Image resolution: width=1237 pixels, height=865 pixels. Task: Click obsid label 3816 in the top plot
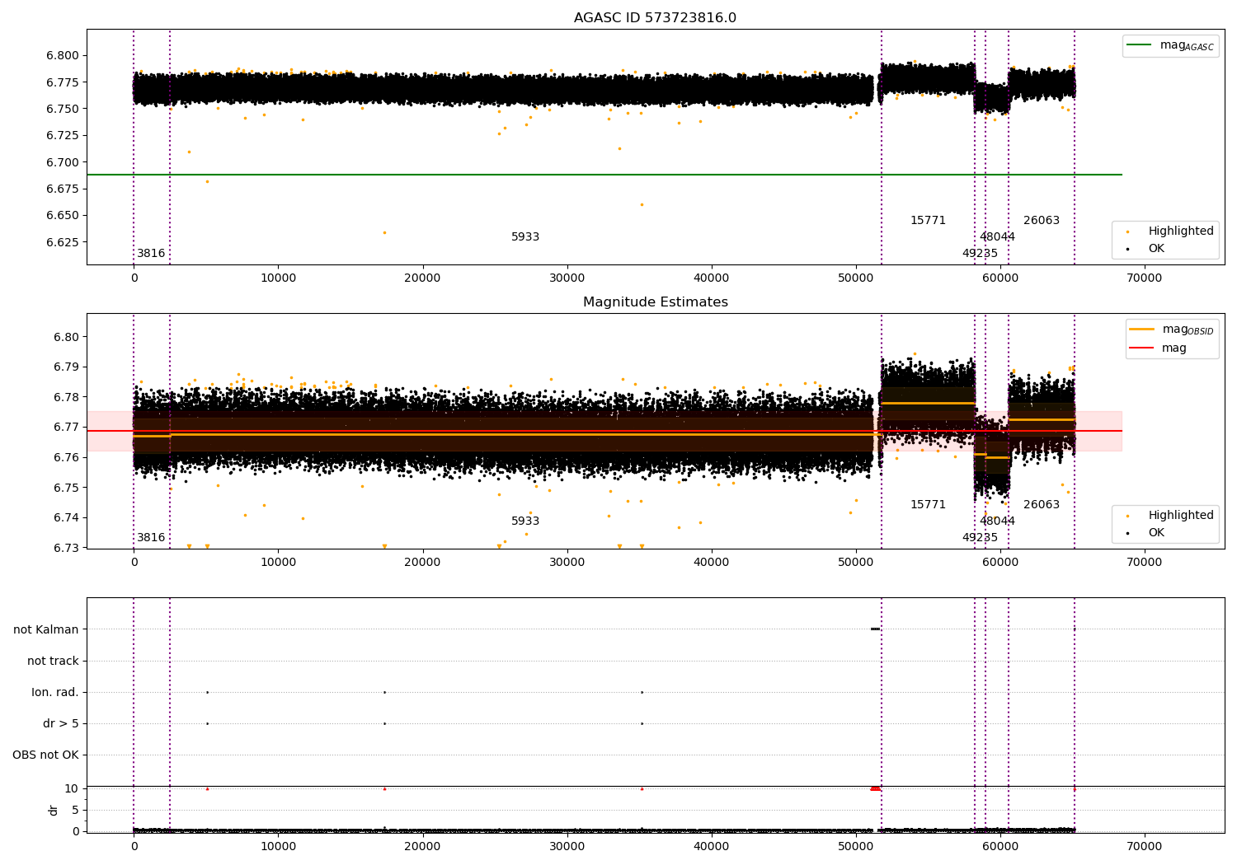[x=151, y=254]
